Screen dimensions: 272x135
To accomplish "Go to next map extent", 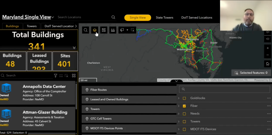I will point(268,39).
